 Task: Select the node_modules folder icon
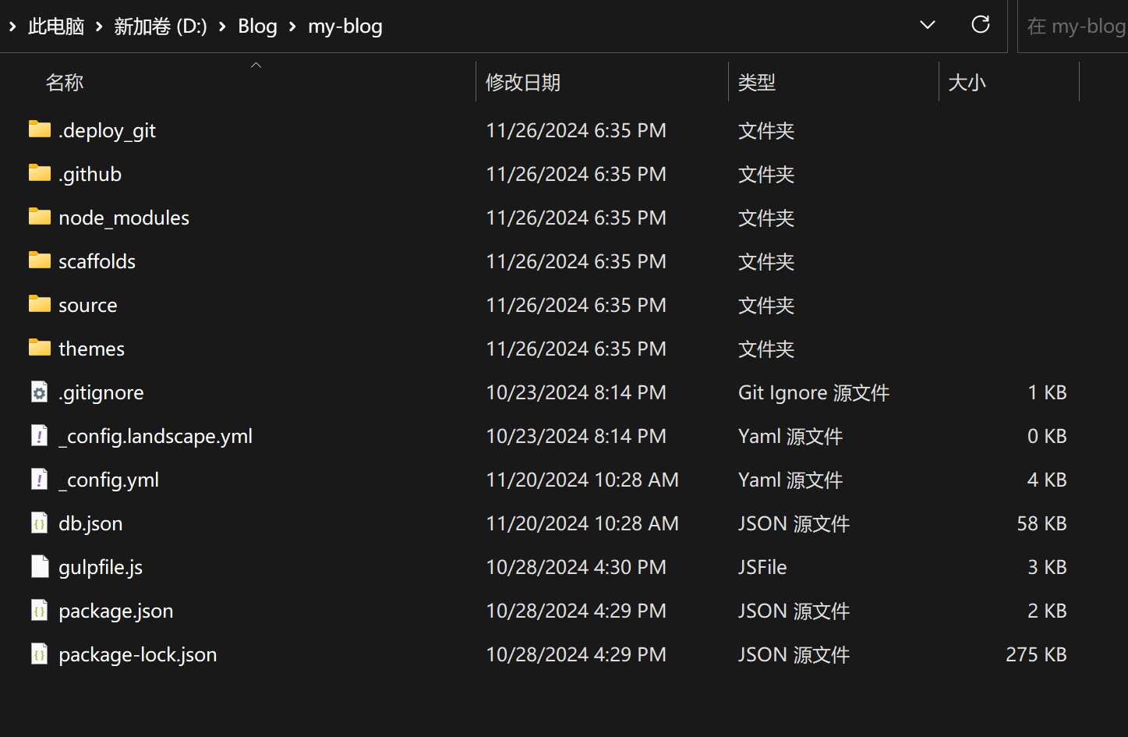click(x=39, y=217)
